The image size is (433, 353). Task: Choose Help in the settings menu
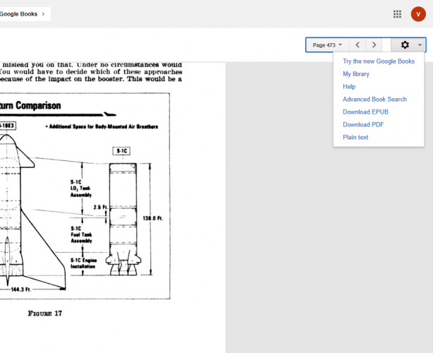coord(349,87)
